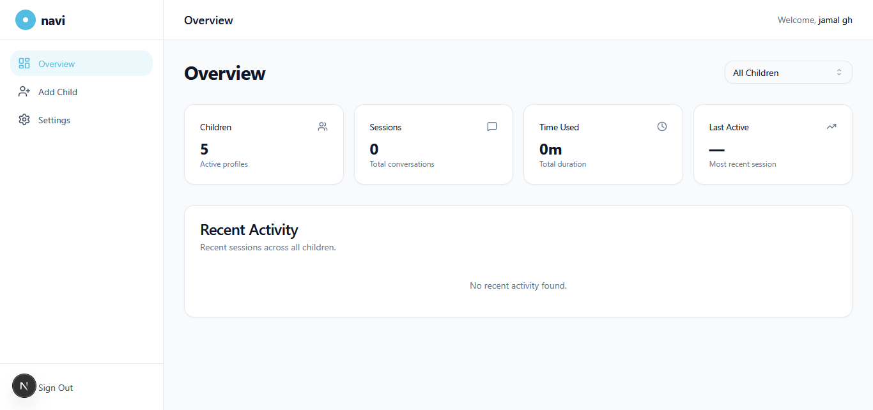
Task: Open the All Children dropdown
Action: pyautogui.click(x=788, y=72)
